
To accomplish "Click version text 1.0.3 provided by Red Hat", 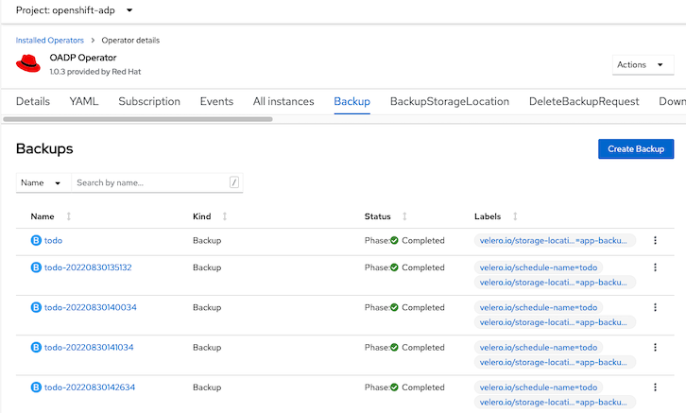I will (94, 71).
